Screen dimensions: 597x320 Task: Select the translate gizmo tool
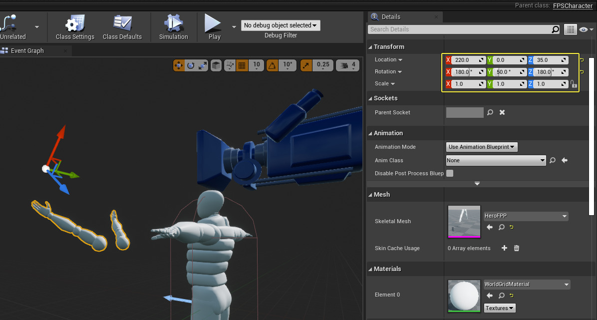click(179, 65)
